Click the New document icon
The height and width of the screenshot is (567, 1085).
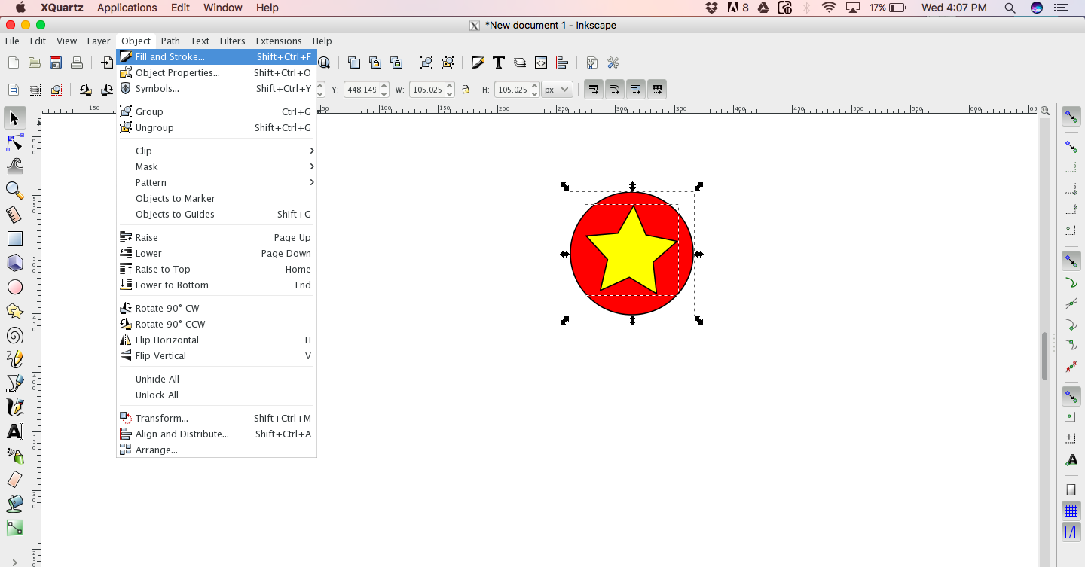(x=13, y=62)
